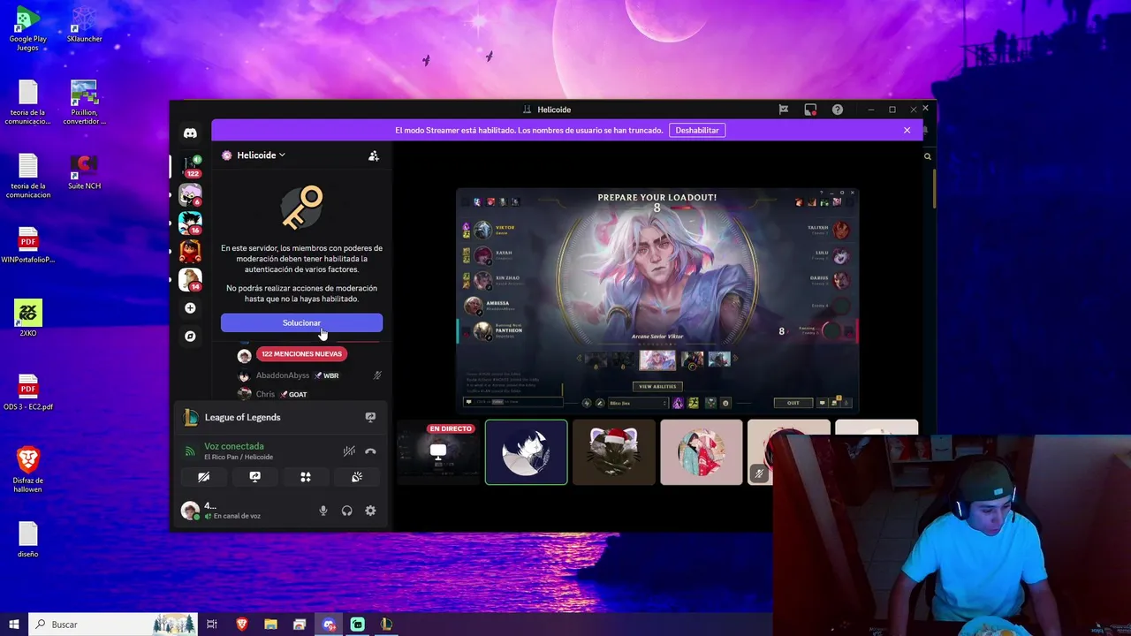This screenshot has width=1131, height=636.
Task: Click the search magnifier icon at right
Action: click(927, 156)
